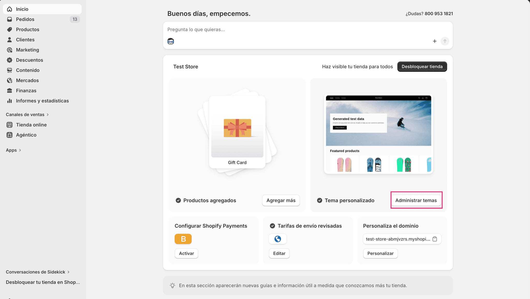Open Mercados in the sidebar
This screenshot has height=299, width=530.
click(42, 80)
